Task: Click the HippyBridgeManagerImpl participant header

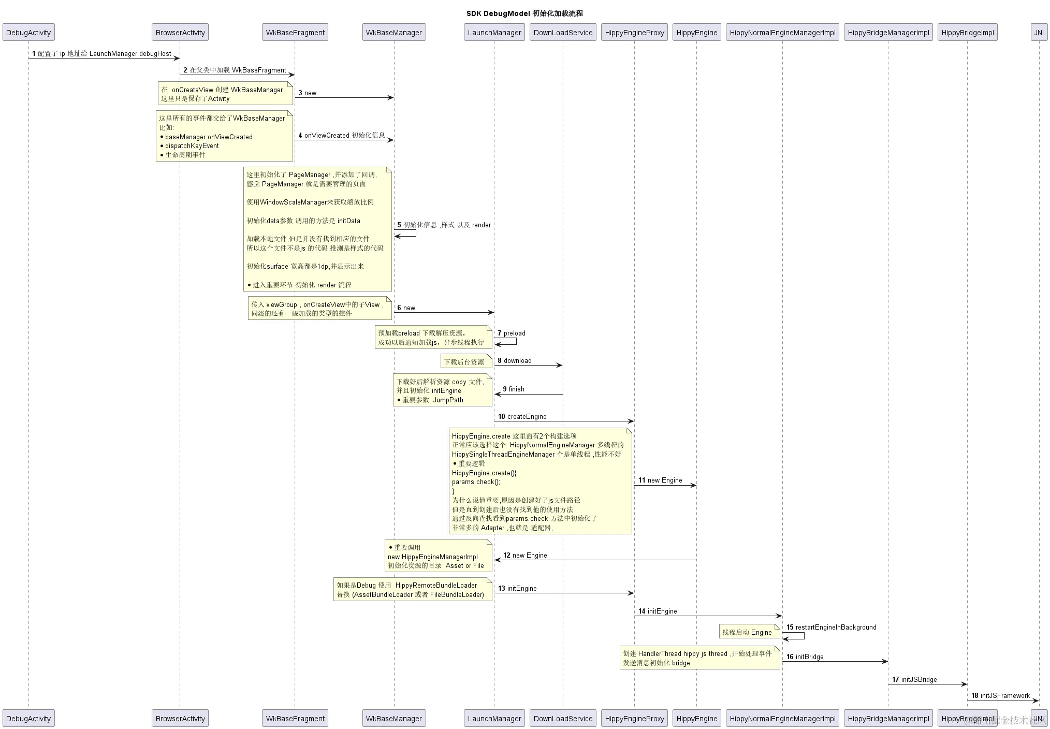Action: (x=888, y=32)
